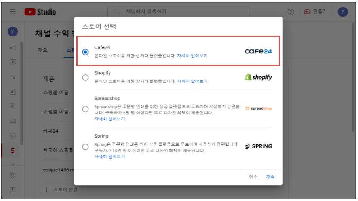Select the Spreadshop radio button
Viewport: 358px width, 201px height.
pyautogui.click(x=85, y=109)
